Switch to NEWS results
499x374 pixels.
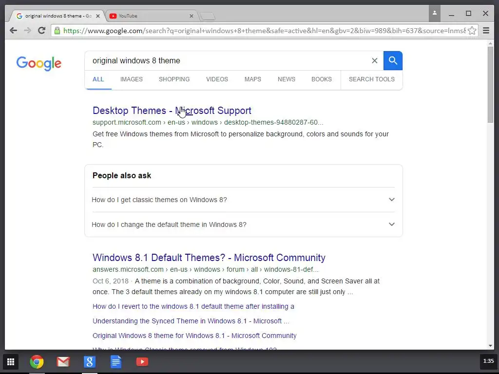[287, 79]
